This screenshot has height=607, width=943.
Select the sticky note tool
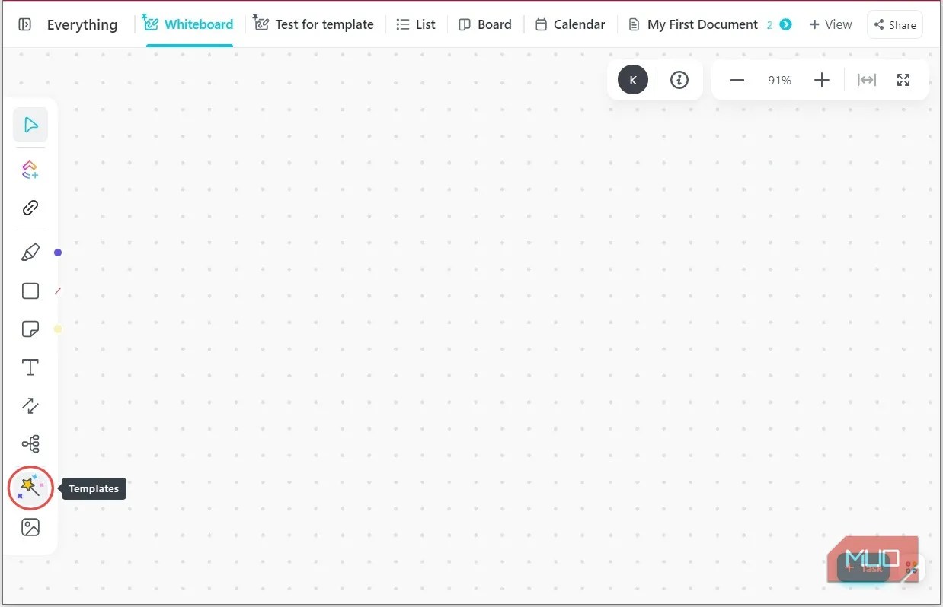pyautogui.click(x=30, y=329)
